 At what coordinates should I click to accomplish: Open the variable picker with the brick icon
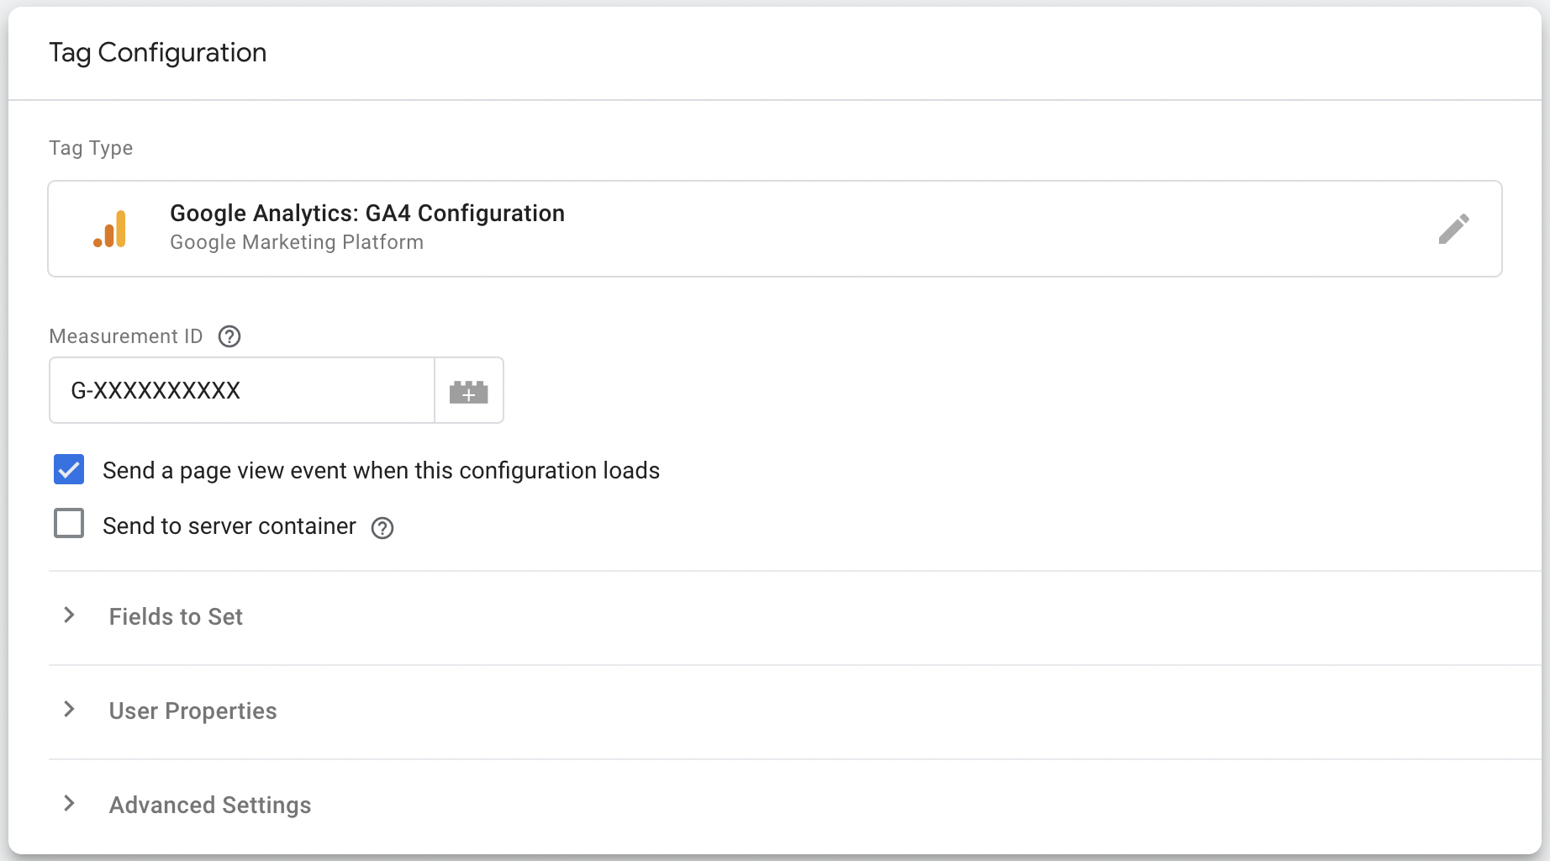tap(469, 390)
